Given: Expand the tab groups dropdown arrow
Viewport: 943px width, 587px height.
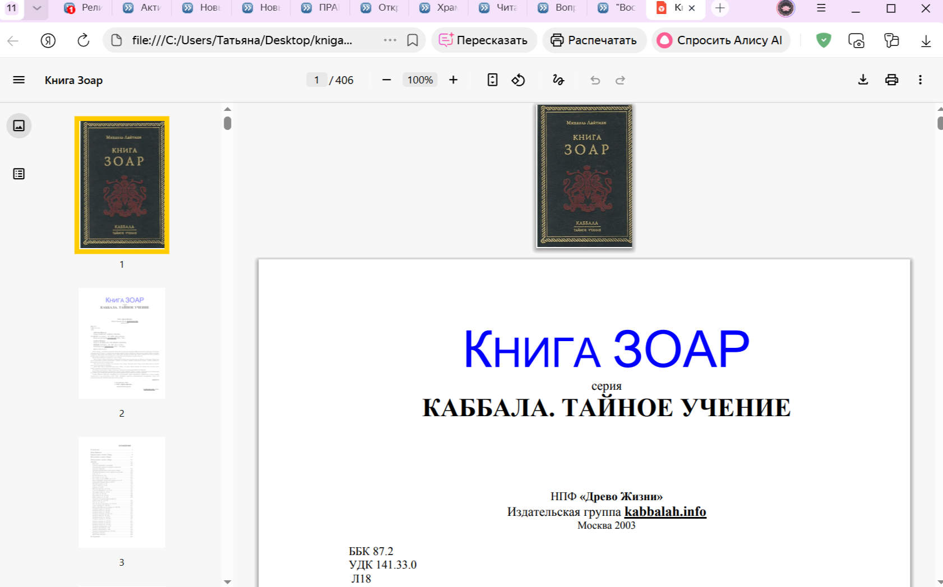Looking at the screenshot, I should click(37, 8).
